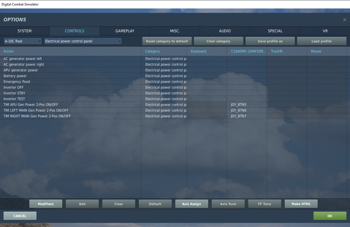
Task: Switch to the AUDIO tab
Action: 225,31
